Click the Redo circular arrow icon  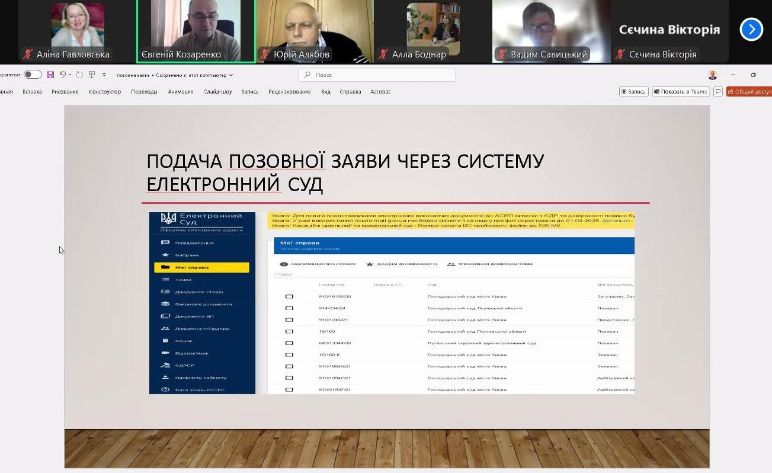(79, 75)
